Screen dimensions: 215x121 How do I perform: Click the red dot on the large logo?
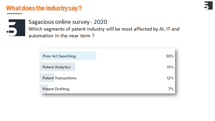(7, 32)
